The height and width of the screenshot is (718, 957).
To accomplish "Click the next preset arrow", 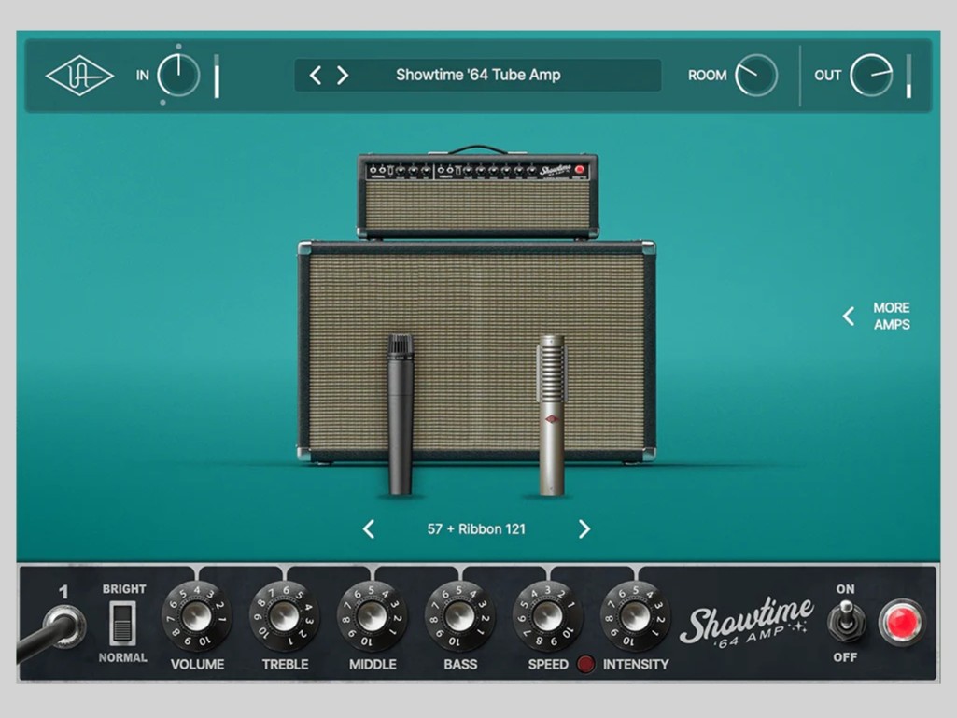I will pyautogui.click(x=345, y=75).
